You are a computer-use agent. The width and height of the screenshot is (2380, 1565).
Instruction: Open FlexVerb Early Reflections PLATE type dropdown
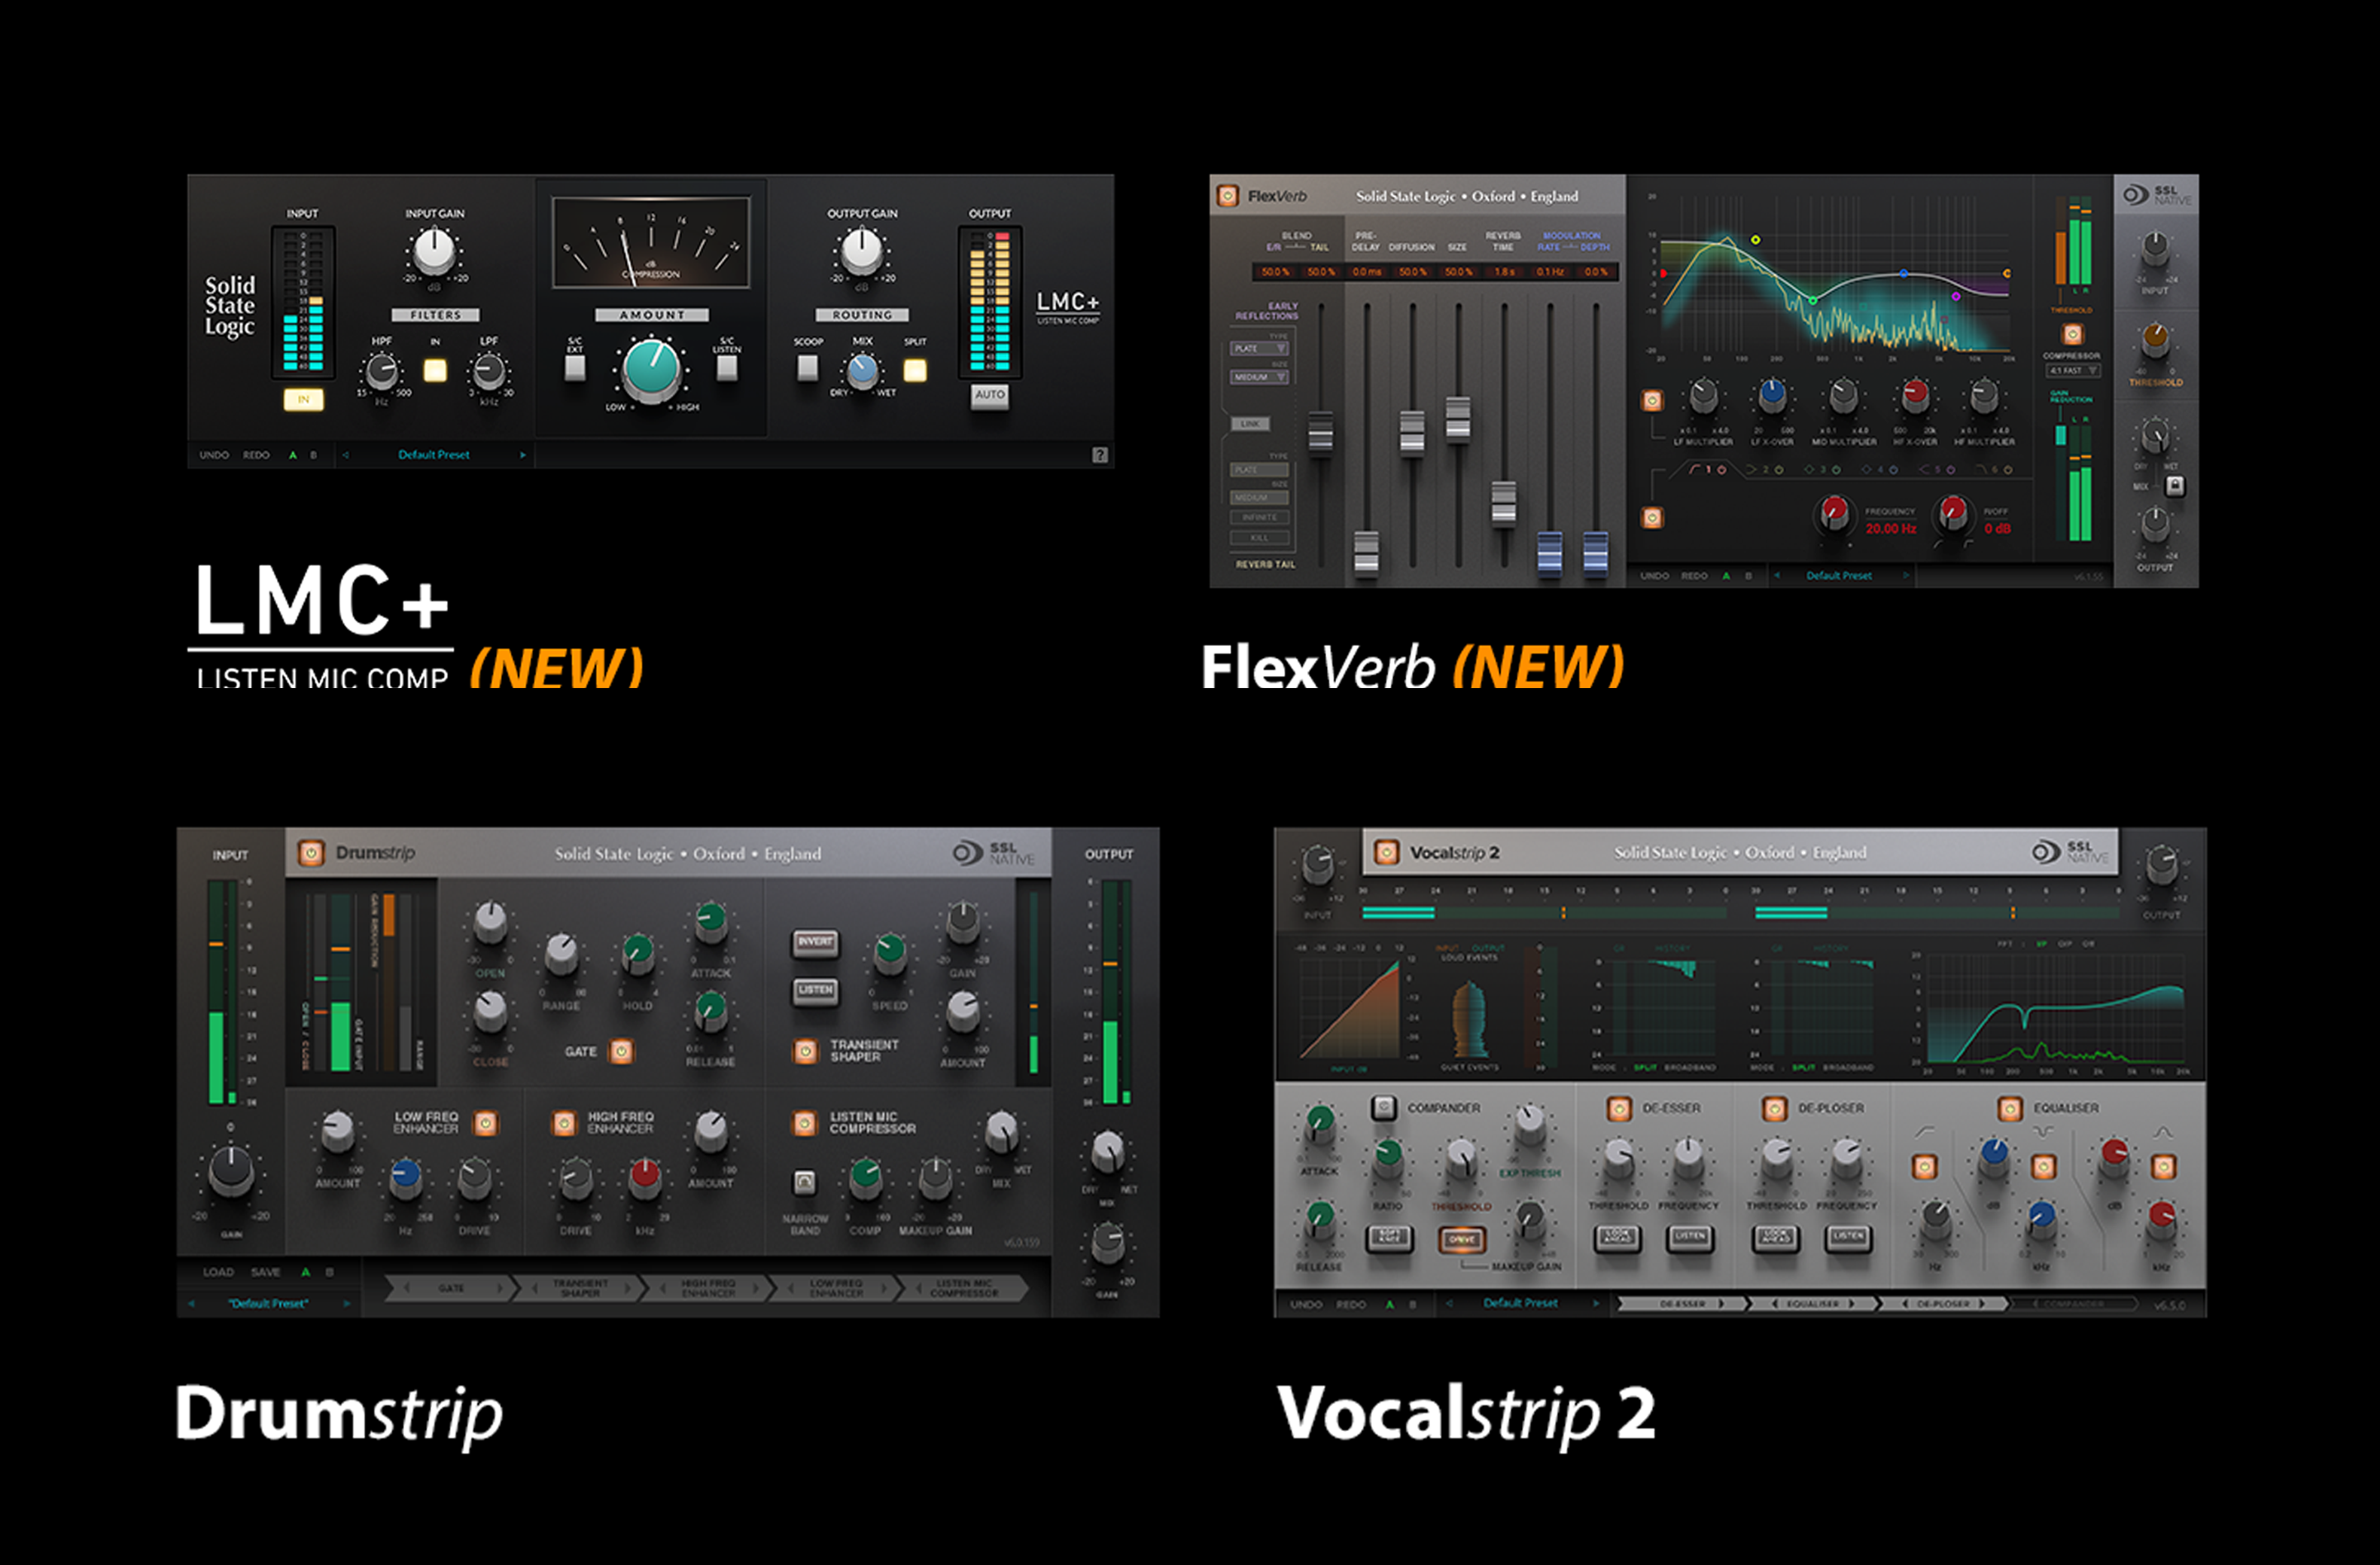pyautogui.click(x=1259, y=348)
